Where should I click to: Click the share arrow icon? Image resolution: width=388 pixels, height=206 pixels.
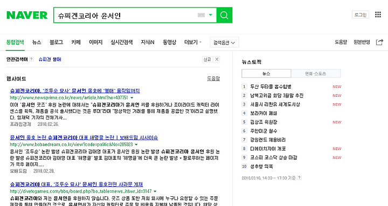[x=379, y=42]
